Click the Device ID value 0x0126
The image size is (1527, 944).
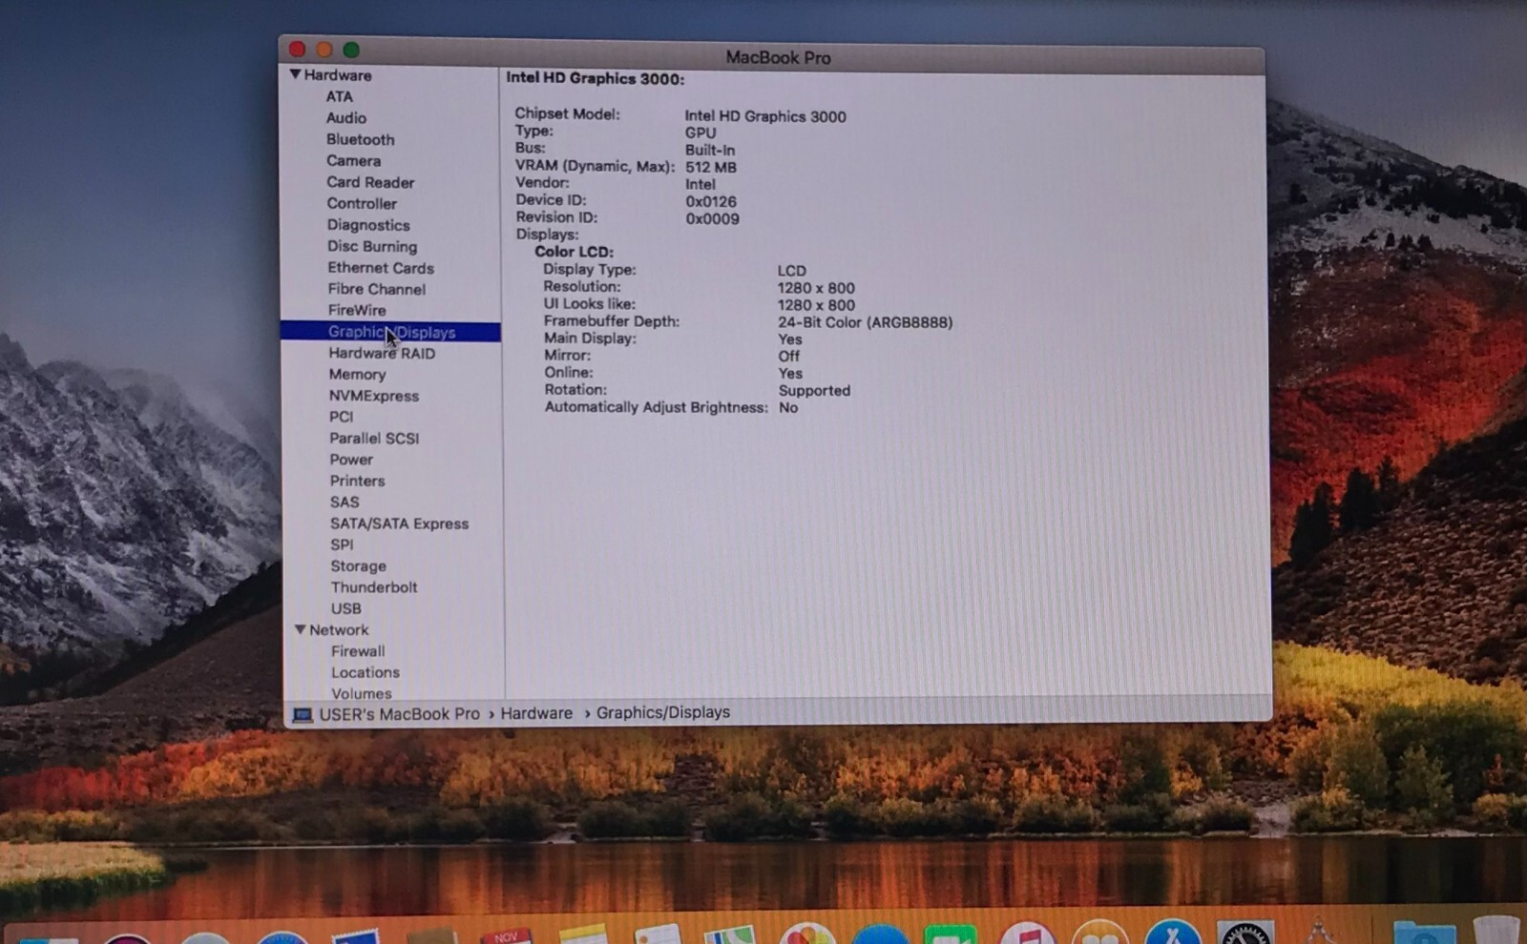[x=711, y=201]
